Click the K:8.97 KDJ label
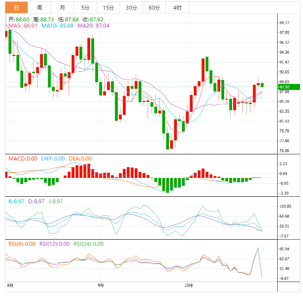 pyautogui.click(x=16, y=202)
